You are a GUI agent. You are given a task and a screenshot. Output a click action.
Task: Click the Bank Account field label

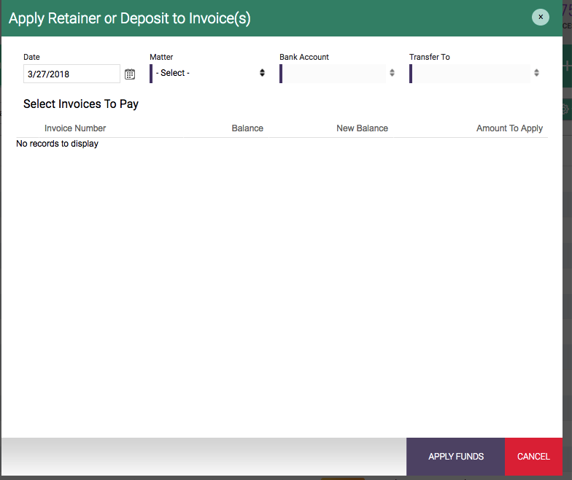pyautogui.click(x=304, y=57)
